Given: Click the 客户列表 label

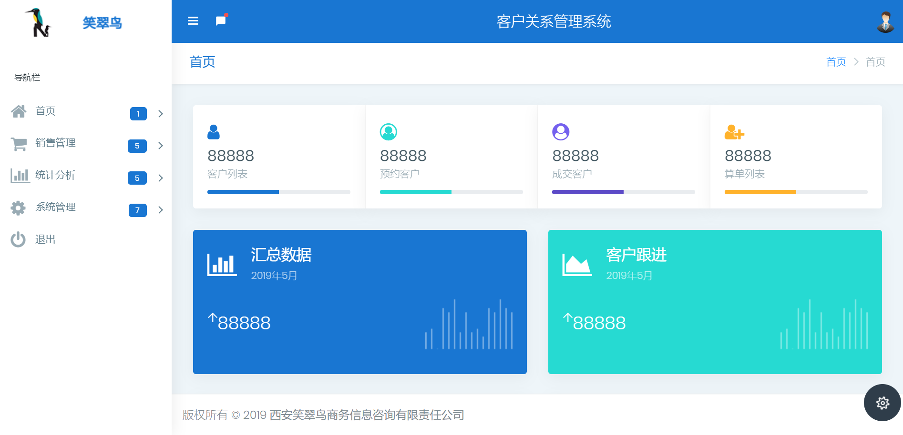Looking at the screenshot, I should pos(227,174).
